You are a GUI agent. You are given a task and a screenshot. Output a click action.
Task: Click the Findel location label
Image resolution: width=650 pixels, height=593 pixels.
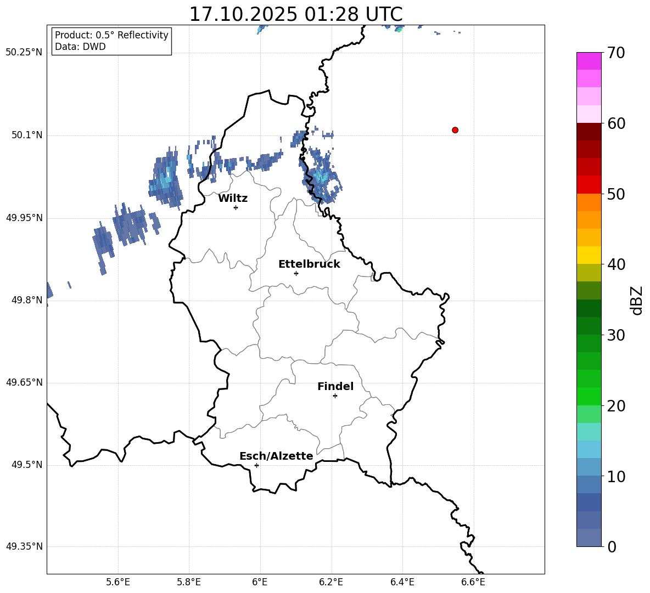click(x=335, y=386)
